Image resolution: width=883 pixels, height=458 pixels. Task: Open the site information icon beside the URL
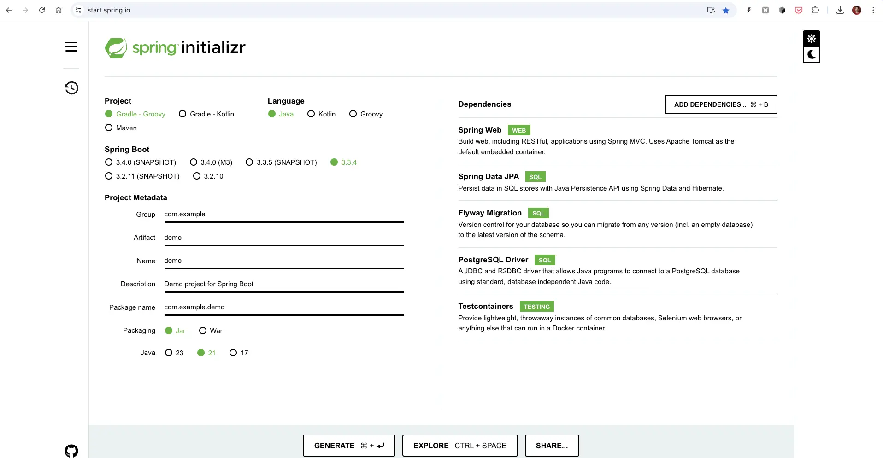point(78,10)
